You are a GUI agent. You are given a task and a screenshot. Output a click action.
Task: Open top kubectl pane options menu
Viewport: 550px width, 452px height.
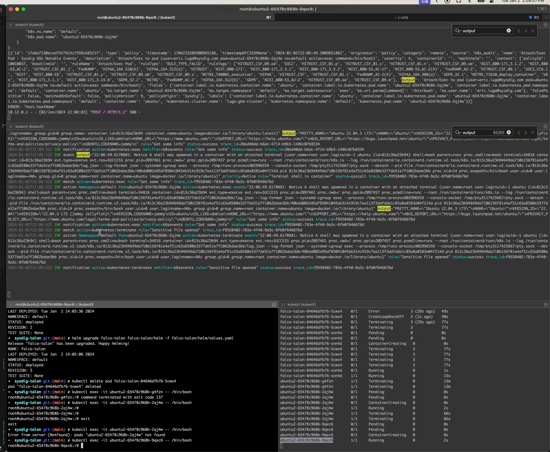tap(546, 25)
